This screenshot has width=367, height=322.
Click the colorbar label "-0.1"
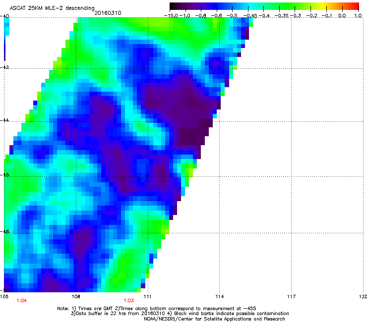click(327, 16)
